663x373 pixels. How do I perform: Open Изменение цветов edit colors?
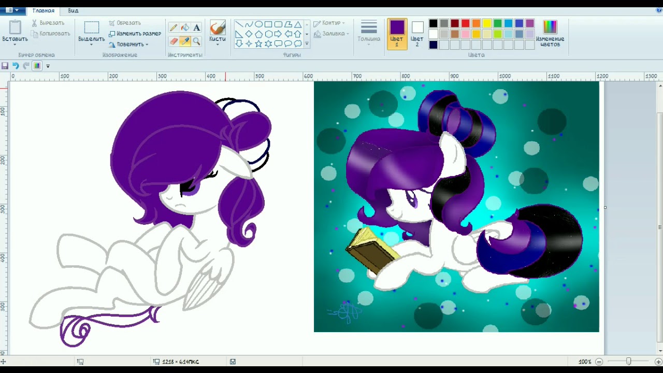pyautogui.click(x=550, y=34)
